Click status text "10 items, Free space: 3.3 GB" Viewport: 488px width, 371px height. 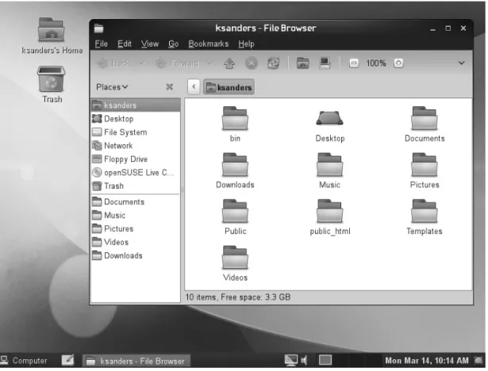(x=239, y=299)
